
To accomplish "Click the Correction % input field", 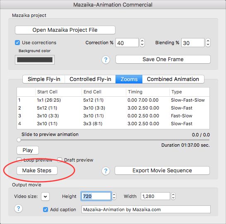I will tap(127, 43).
